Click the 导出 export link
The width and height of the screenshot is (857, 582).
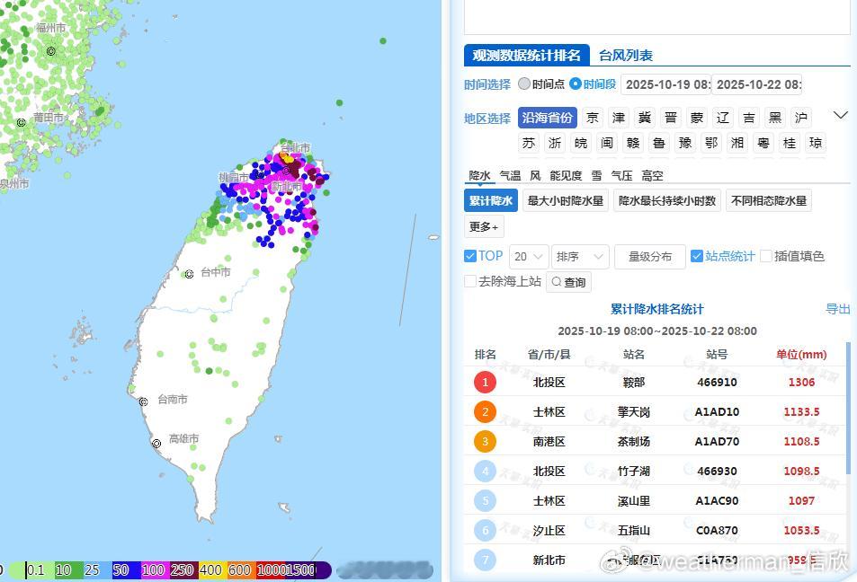tap(837, 309)
